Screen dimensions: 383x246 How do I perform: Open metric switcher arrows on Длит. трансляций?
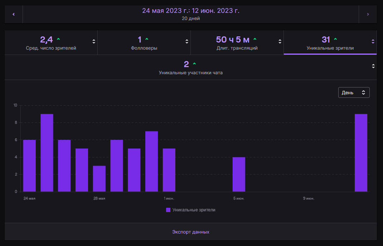[x=280, y=41]
